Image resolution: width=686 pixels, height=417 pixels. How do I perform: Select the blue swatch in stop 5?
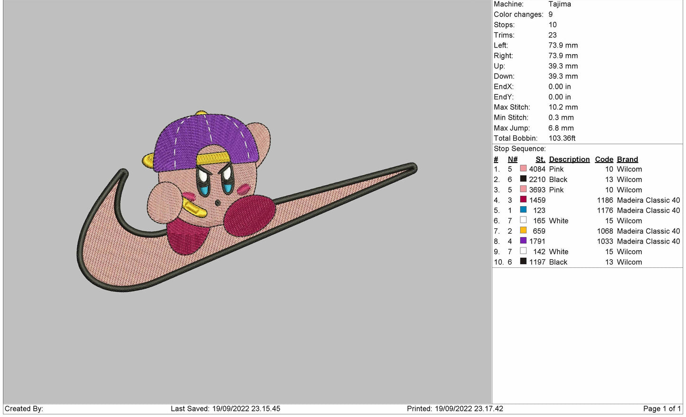click(x=523, y=210)
